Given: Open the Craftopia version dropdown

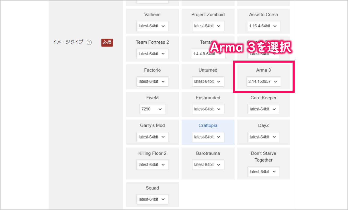Looking at the screenshot, I should click(208, 137).
